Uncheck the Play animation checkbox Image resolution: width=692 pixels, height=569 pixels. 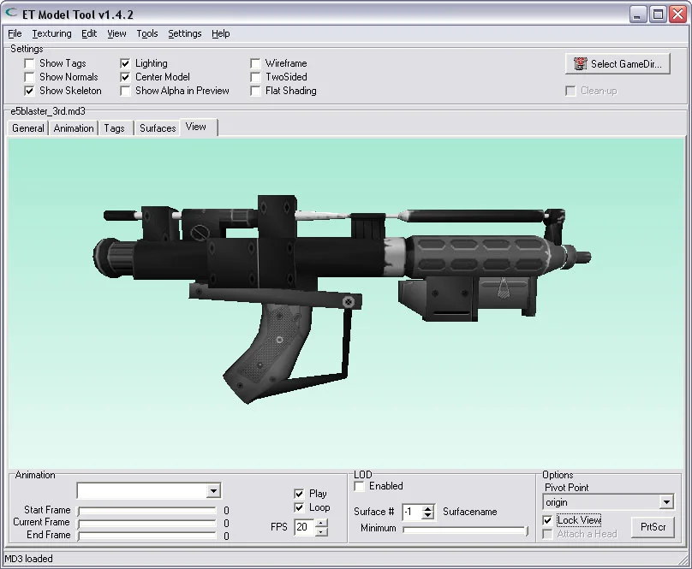click(299, 494)
